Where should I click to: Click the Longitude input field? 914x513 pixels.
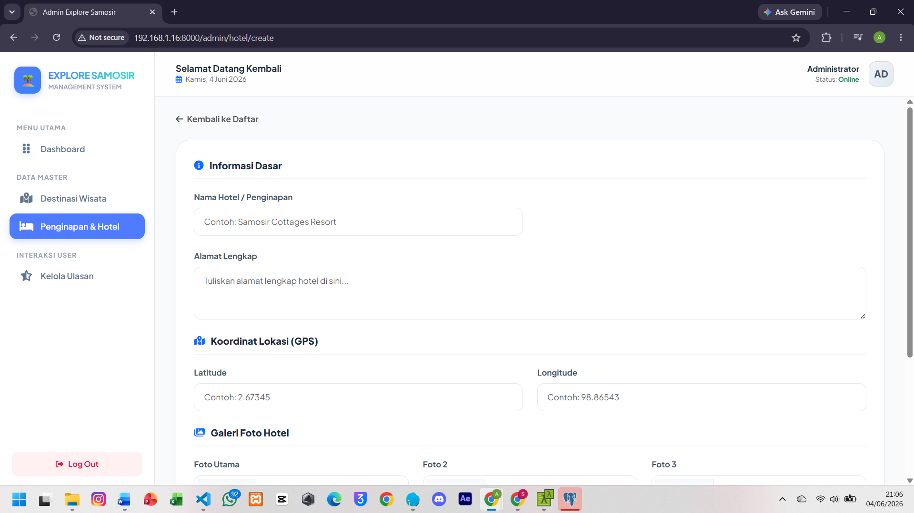[x=702, y=397]
